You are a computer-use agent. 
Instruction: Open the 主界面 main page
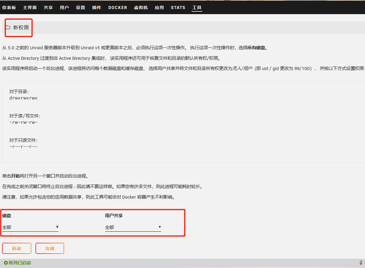30,8
